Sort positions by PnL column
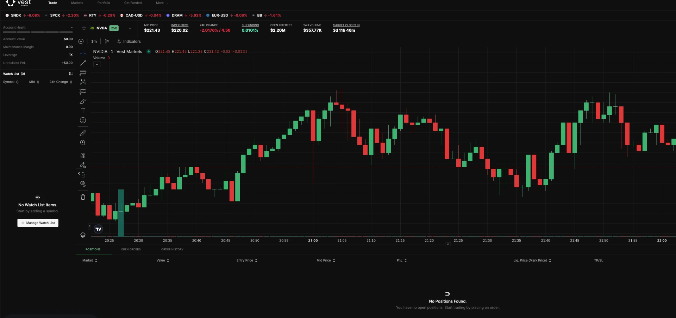676x318 pixels. pos(402,261)
